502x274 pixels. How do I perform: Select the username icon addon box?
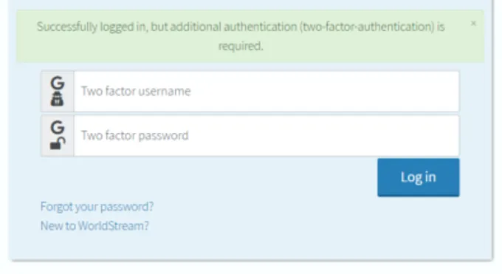coord(58,92)
